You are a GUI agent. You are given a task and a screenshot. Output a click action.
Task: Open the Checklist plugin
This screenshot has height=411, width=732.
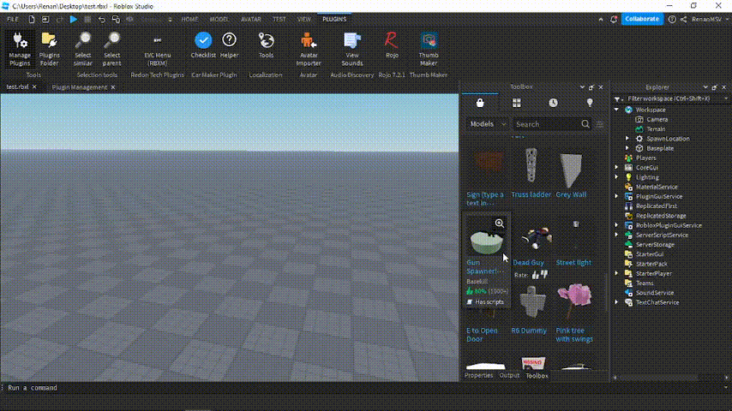pyautogui.click(x=203, y=45)
